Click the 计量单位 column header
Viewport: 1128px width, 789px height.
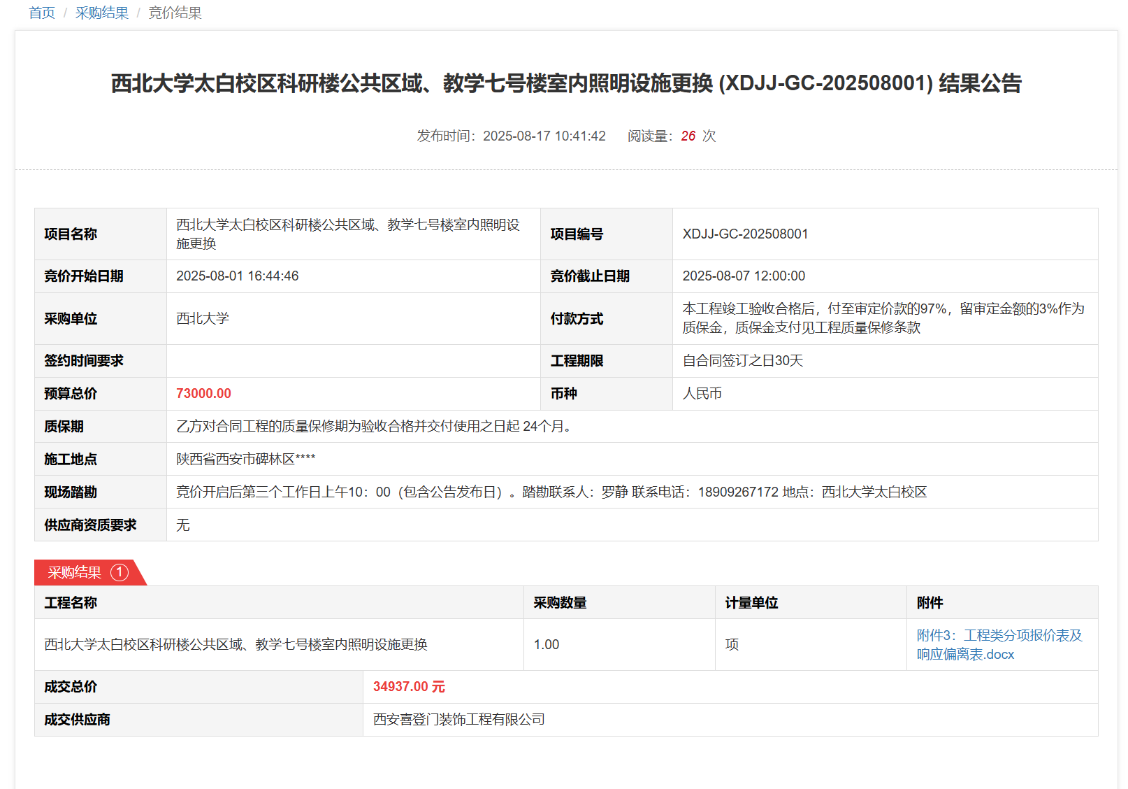pyautogui.click(x=751, y=603)
